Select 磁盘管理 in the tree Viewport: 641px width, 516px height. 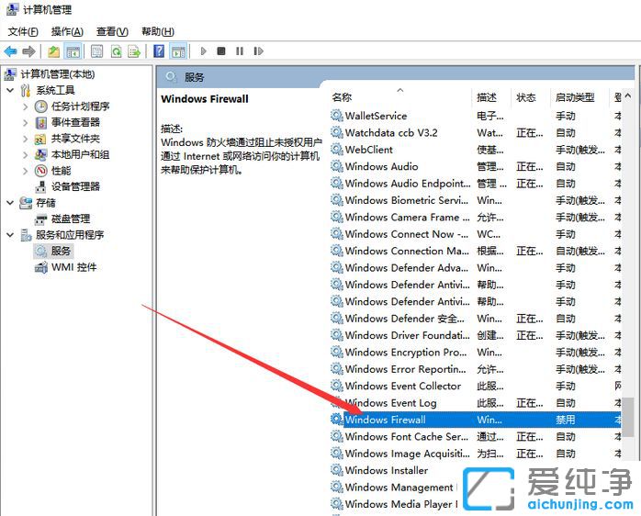coord(70,219)
